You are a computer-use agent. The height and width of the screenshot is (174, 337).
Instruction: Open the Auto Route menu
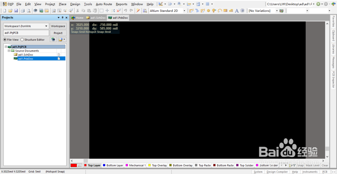point(104,4)
